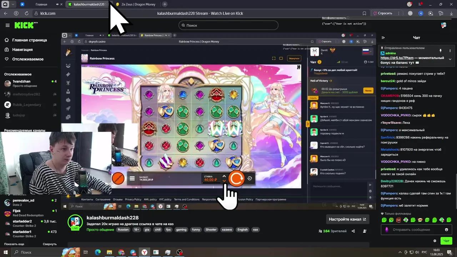Screen dimensions: 457x257
Task: Open the Windows Start menu
Action: 6,252
